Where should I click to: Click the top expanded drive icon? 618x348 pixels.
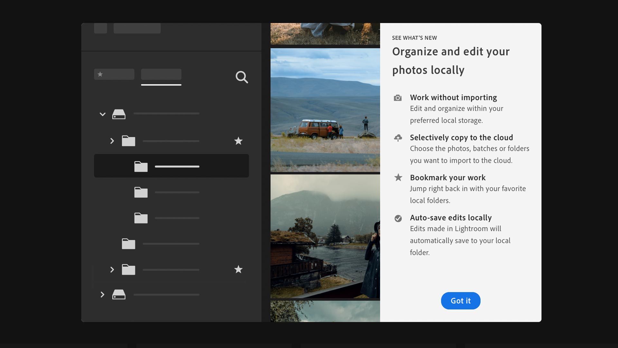[119, 114]
